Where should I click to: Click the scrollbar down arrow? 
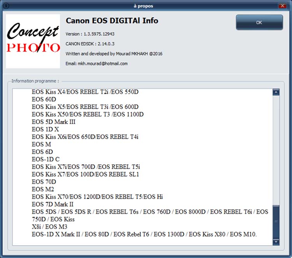[x=276, y=242]
